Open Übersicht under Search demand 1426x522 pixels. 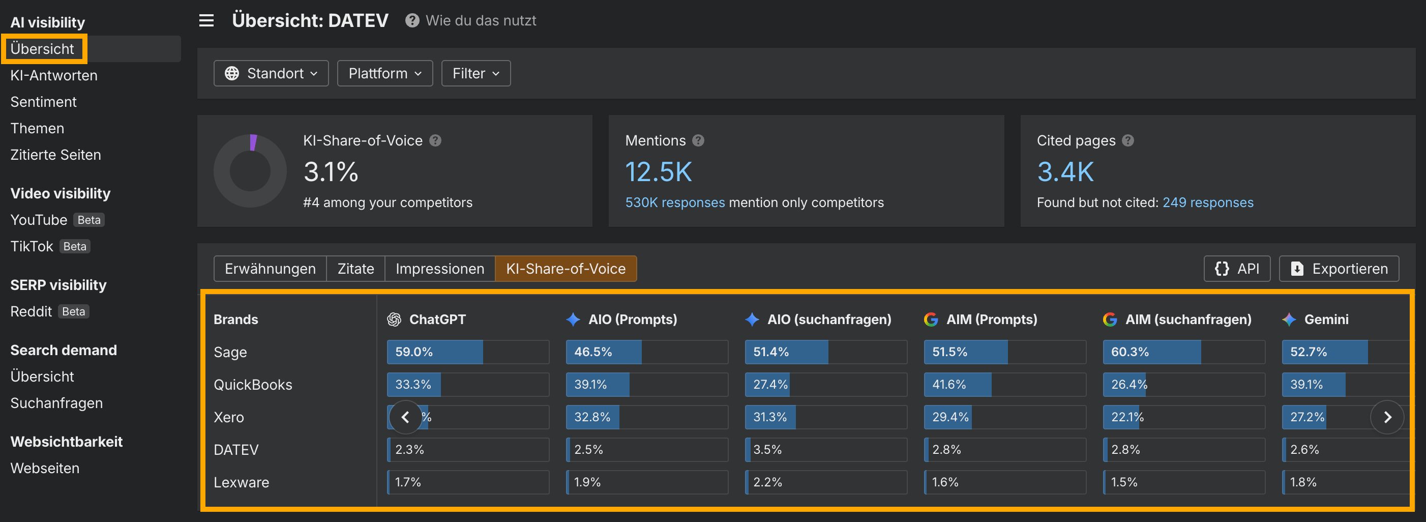point(42,377)
